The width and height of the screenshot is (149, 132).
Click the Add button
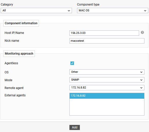pyautogui.click(x=74, y=127)
